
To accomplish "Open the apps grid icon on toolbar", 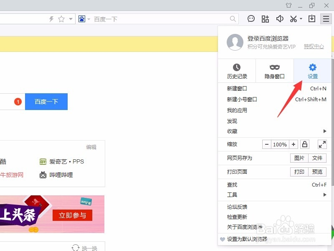I will pyautogui.click(x=265, y=18).
